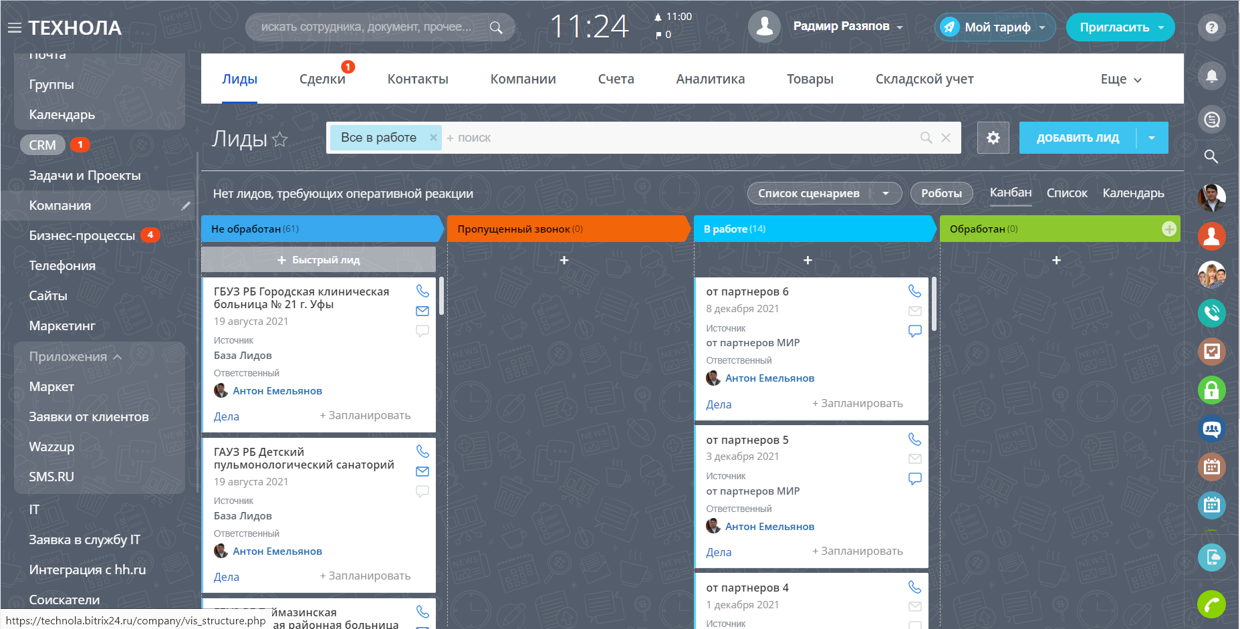The image size is (1240, 629).
Task: Email the ГАУЗ РБ Детский санаторий lead
Action: [x=422, y=471]
